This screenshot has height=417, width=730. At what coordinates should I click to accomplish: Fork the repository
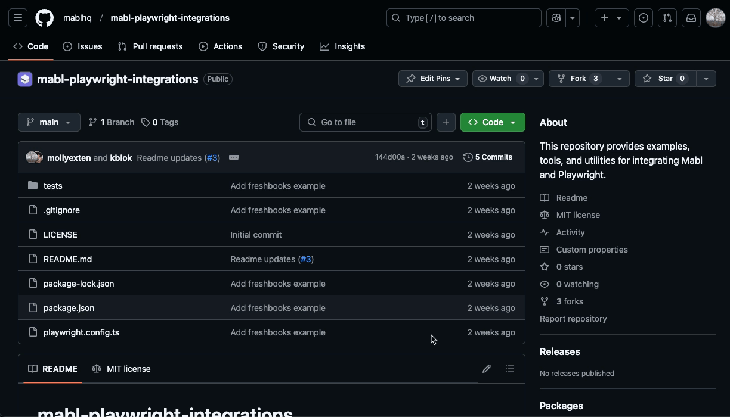579,79
